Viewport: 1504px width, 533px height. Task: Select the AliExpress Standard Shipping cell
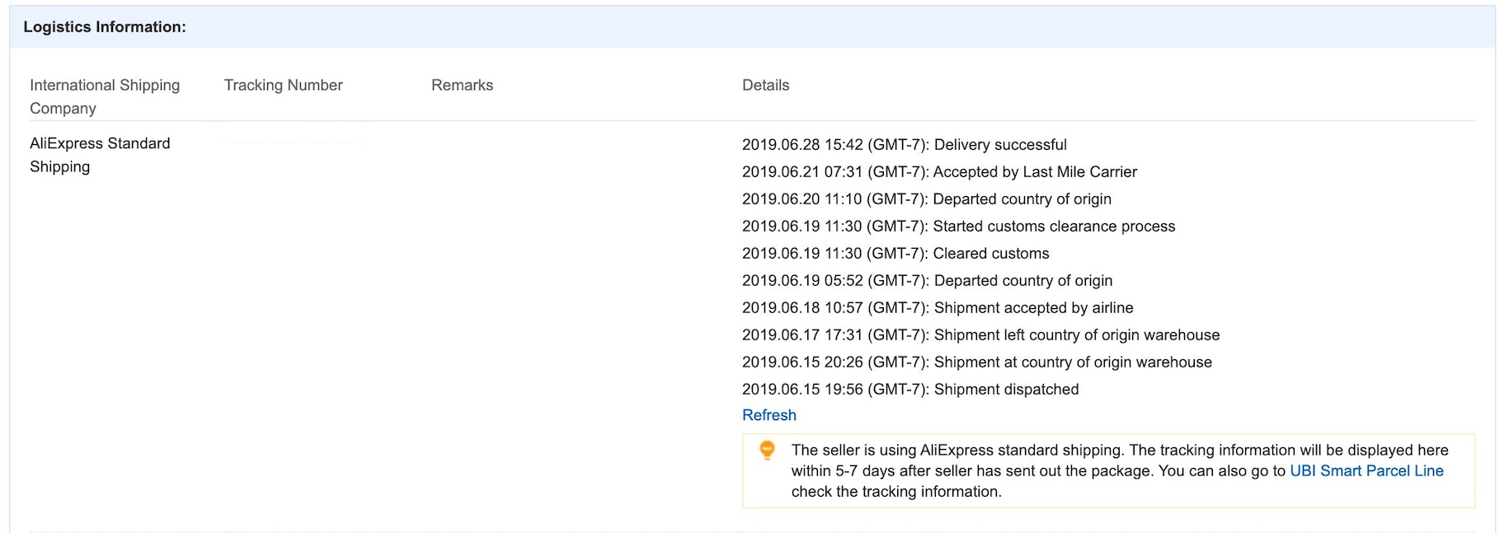[100, 155]
